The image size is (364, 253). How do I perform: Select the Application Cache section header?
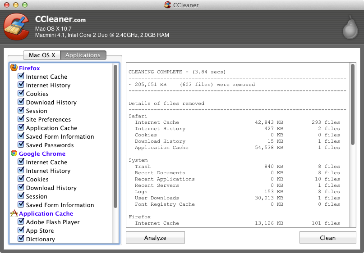[x=46, y=213]
